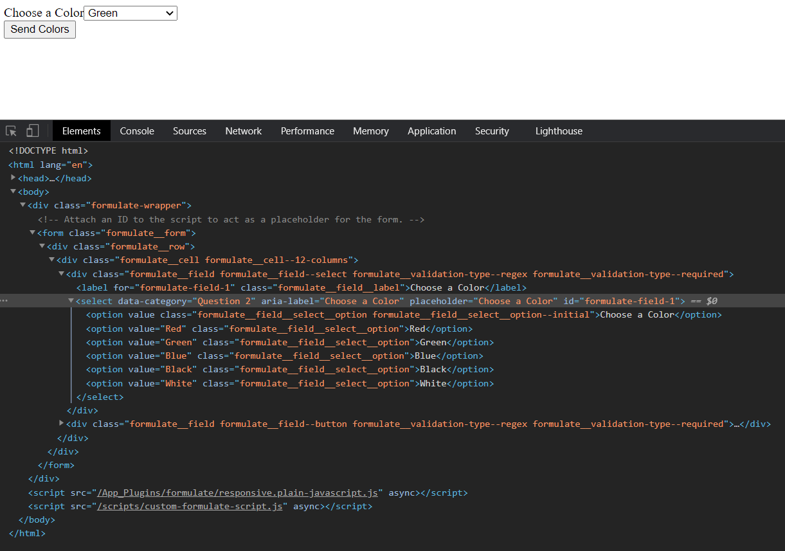The image size is (785, 551).
Task: Expand the head element node
Action: click(14, 178)
